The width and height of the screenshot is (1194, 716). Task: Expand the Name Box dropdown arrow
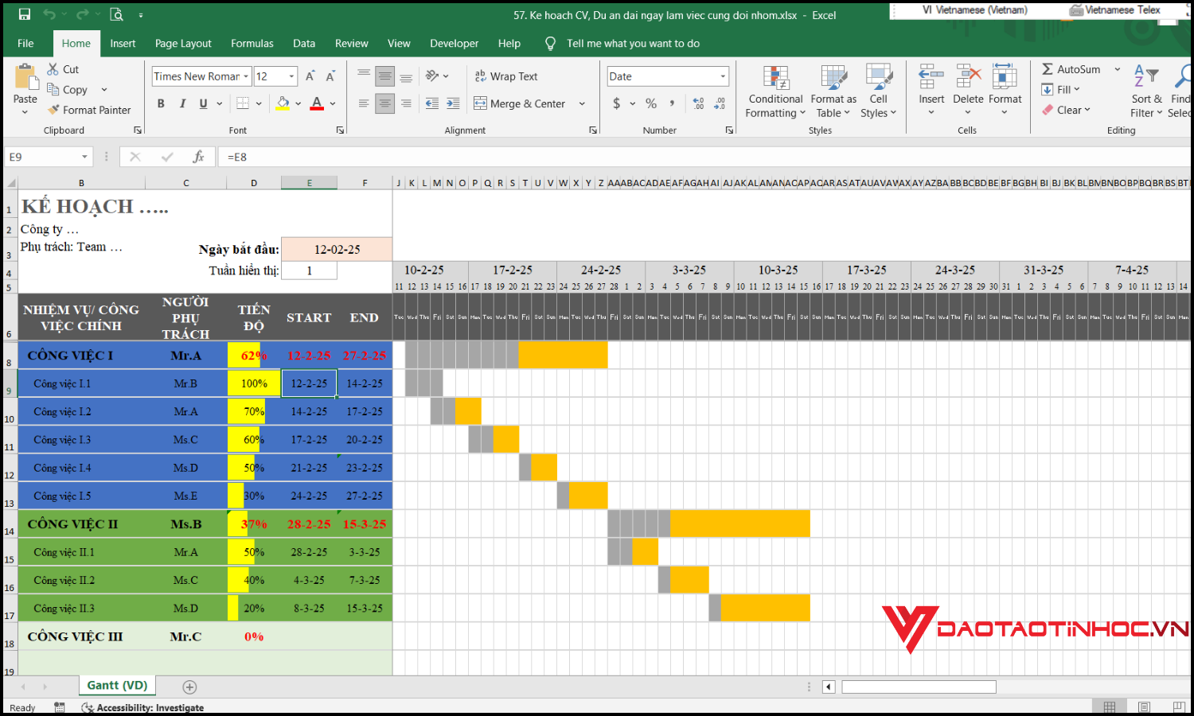[84, 157]
